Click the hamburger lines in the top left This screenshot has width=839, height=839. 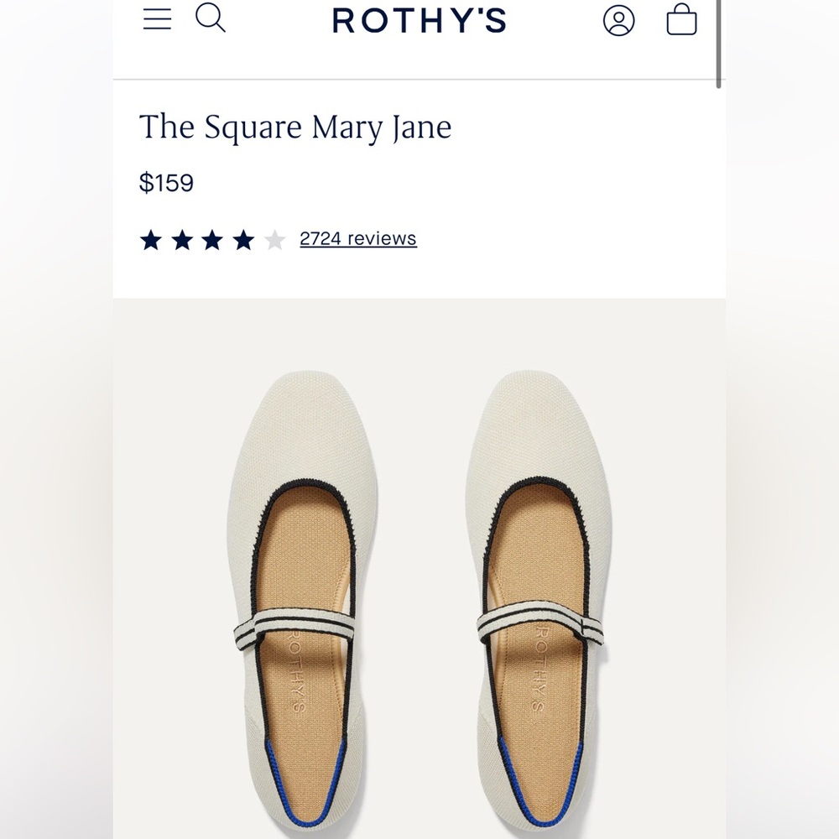pyautogui.click(x=158, y=18)
